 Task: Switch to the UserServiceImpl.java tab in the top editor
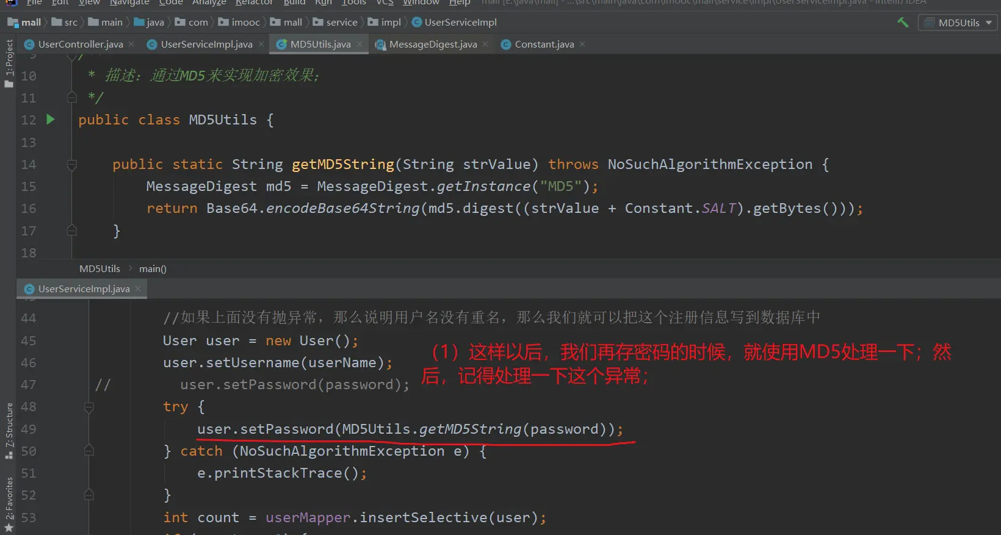coord(206,44)
